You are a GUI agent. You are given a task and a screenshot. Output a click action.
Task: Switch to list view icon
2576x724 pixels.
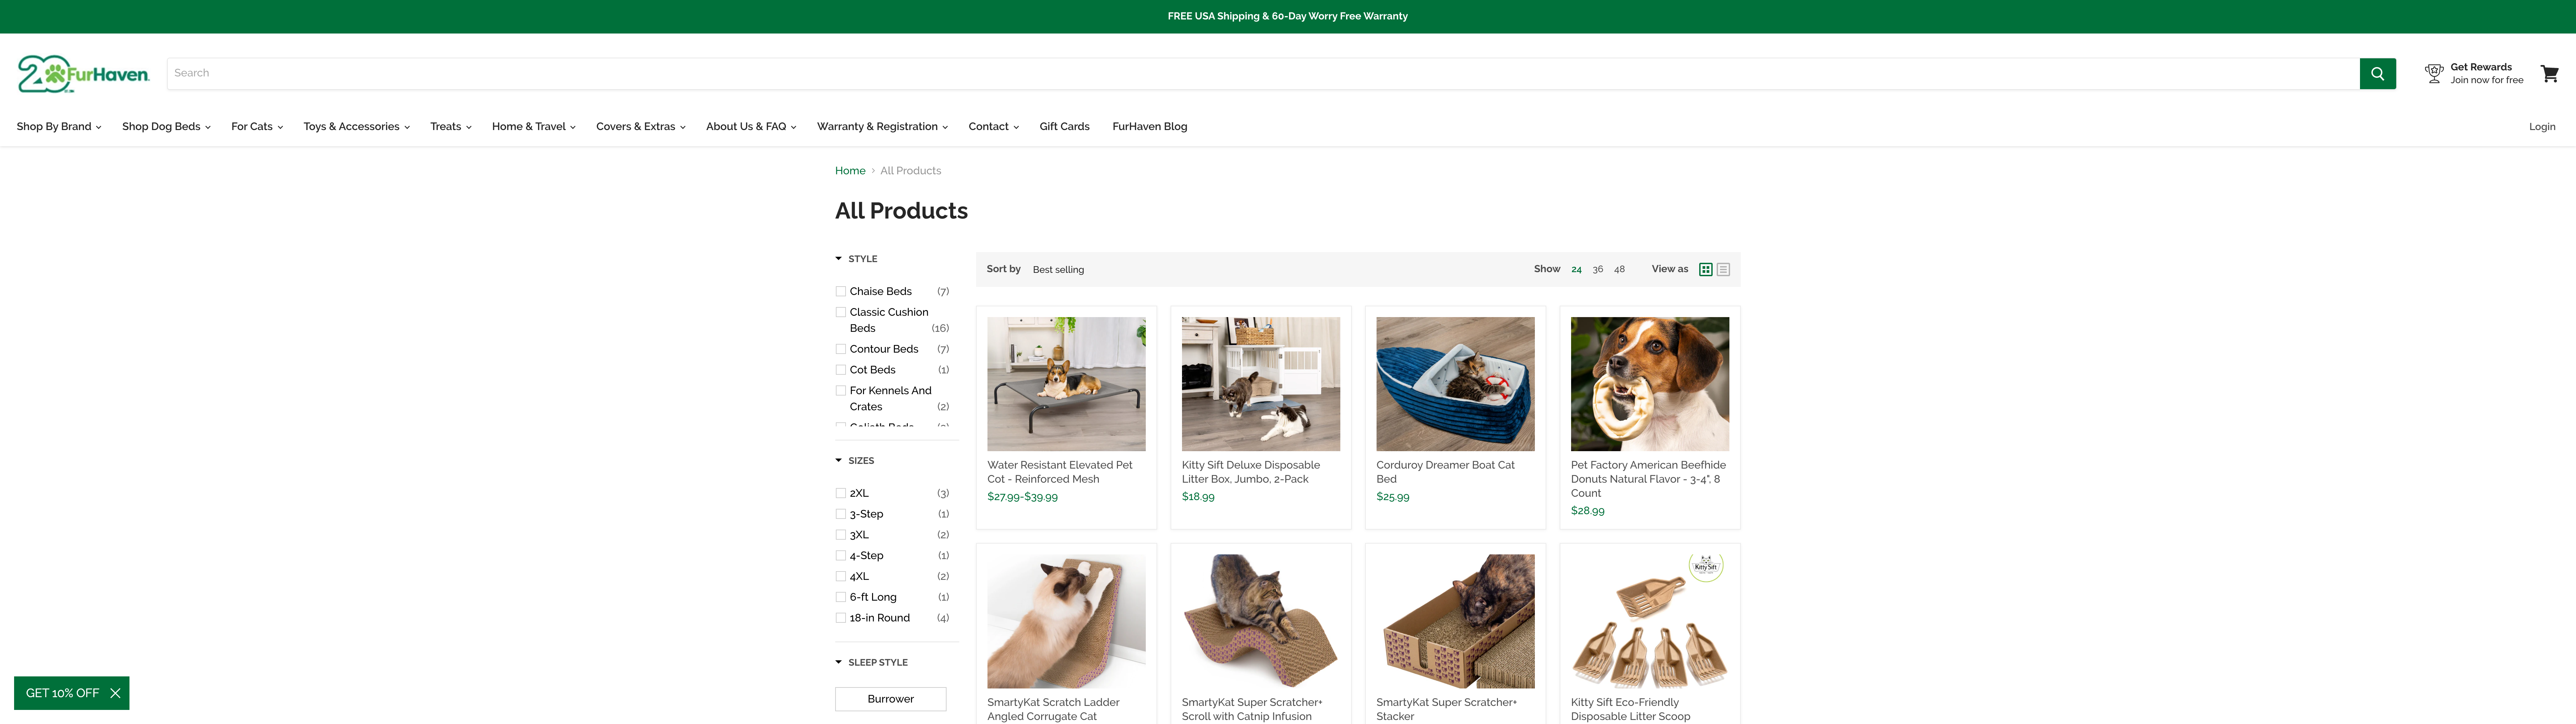point(1723,269)
